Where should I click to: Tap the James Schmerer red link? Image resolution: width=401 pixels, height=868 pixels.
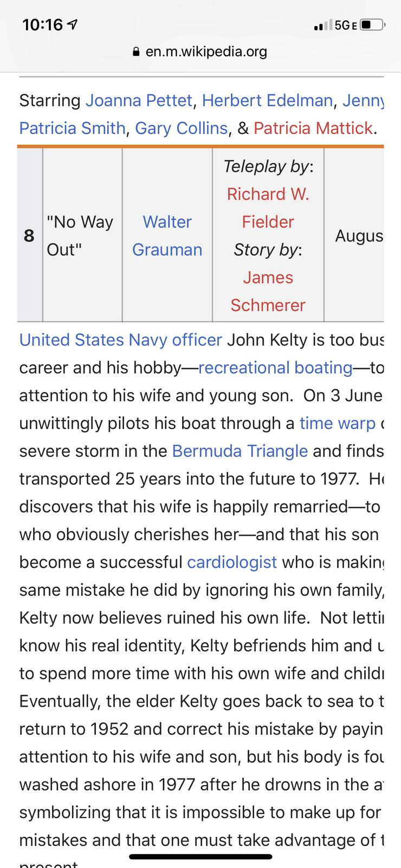point(268,291)
